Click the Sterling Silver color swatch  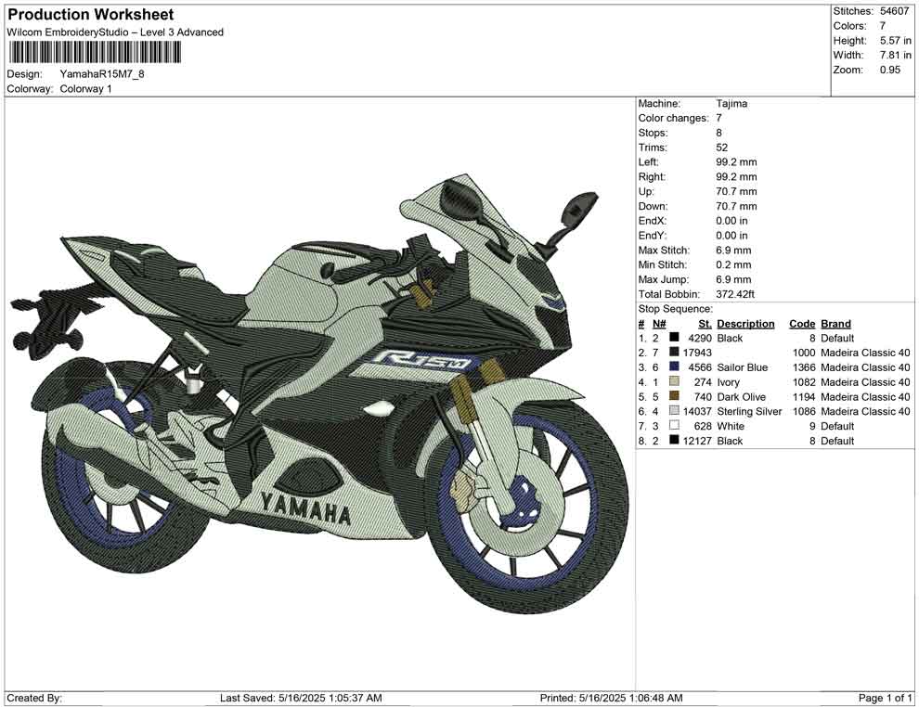pyautogui.click(x=674, y=411)
